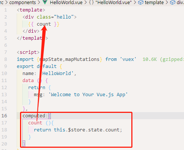Place cursor on opening template tag

31,10
